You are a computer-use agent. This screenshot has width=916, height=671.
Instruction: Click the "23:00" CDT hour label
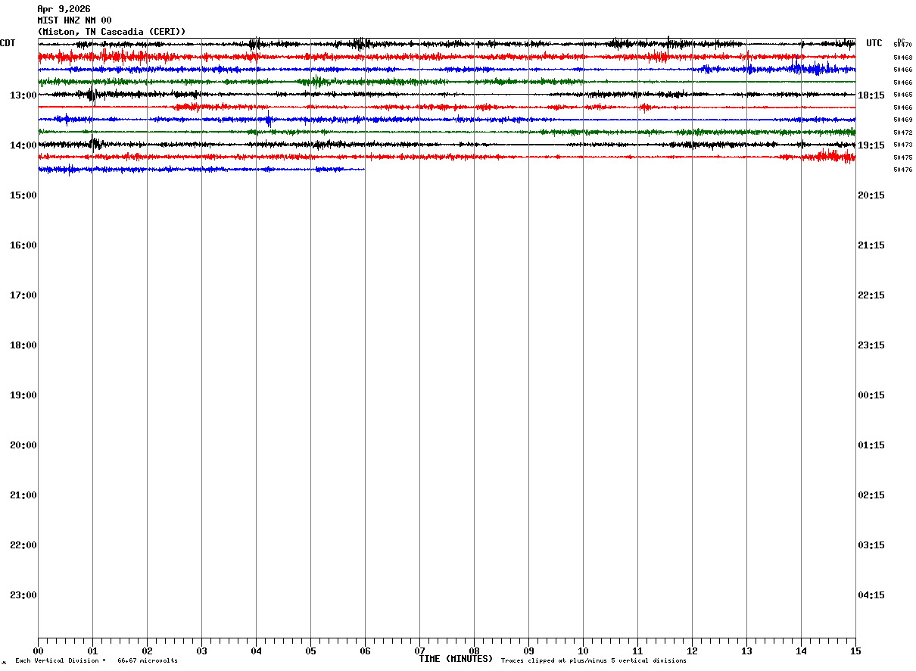[x=23, y=595]
